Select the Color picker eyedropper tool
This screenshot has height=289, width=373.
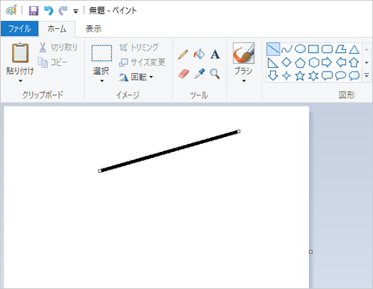pyautogui.click(x=199, y=74)
